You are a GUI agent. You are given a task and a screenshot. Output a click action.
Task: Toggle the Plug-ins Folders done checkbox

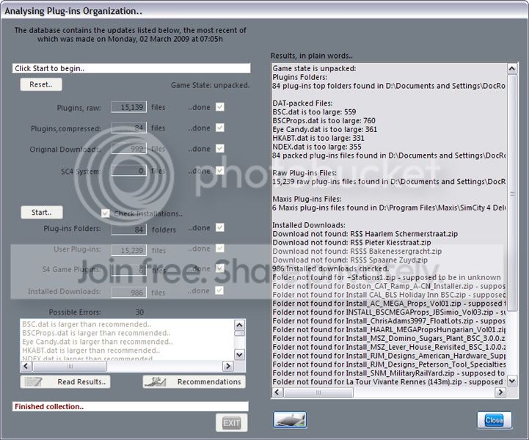(220, 227)
